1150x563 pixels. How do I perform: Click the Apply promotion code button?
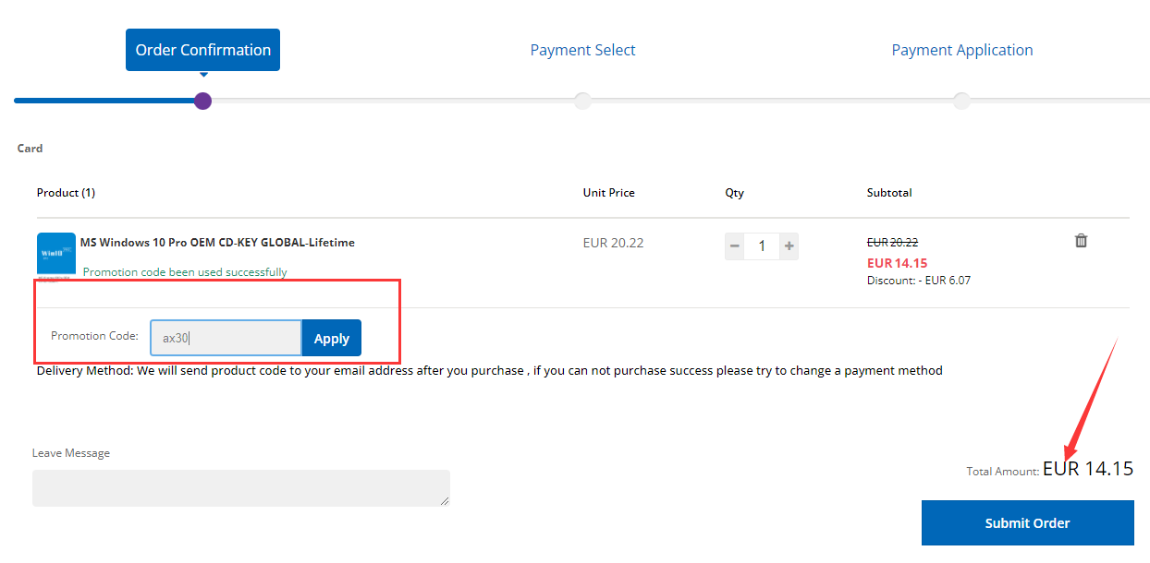(x=331, y=338)
